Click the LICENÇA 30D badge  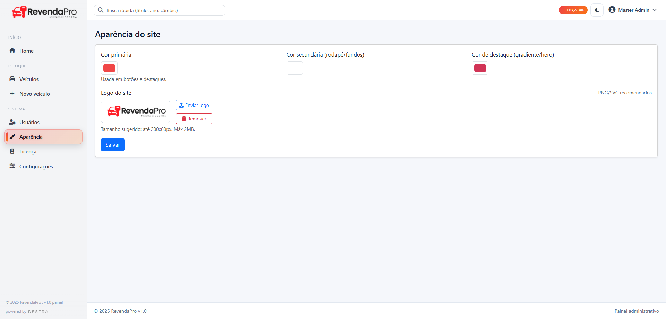[573, 10]
